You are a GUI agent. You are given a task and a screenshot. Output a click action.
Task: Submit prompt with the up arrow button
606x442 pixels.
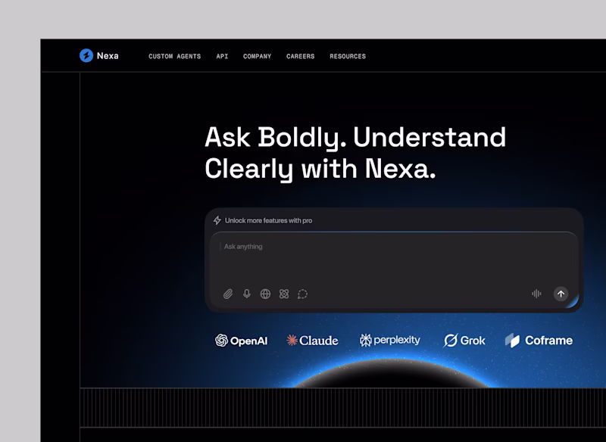(561, 294)
